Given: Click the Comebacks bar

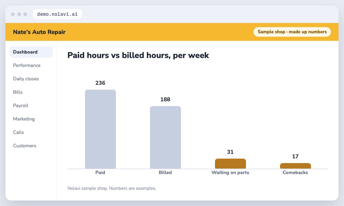Looking at the screenshot, I should click(295, 166).
